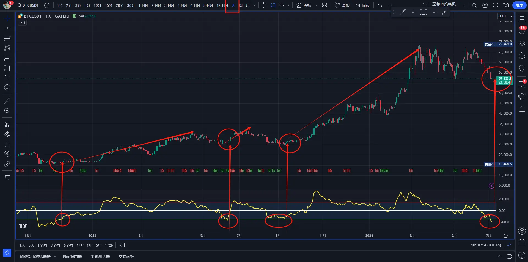This screenshot has width=528, height=262.
Task: Collapse the bottom panel chevron
Action: point(499,257)
